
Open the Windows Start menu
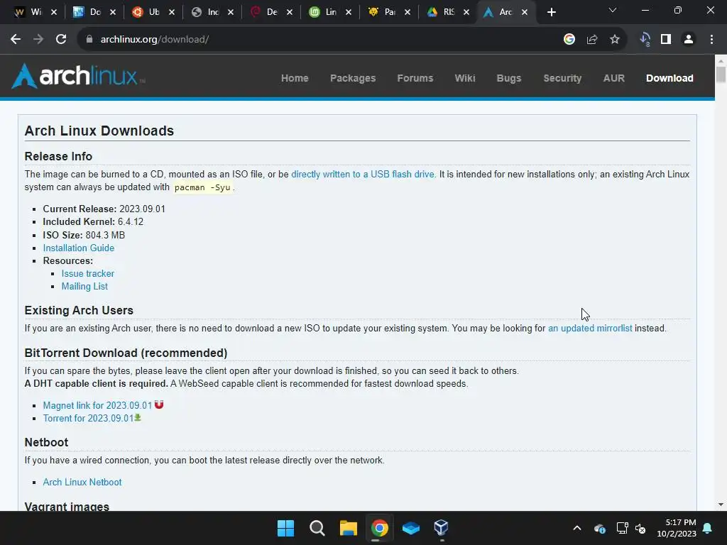(x=285, y=528)
